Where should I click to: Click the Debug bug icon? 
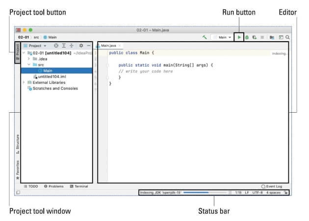coord(247,37)
